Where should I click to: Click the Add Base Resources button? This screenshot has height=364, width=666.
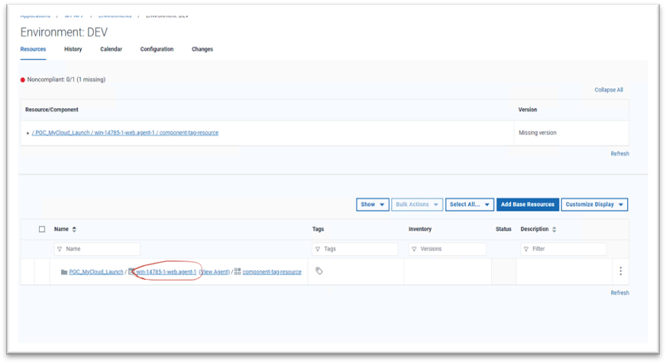528,204
